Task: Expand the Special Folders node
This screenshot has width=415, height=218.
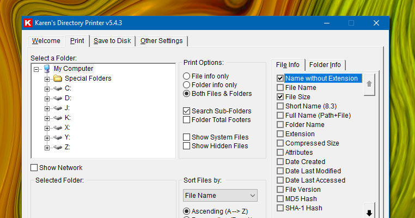Action: [x=47, y=79]
